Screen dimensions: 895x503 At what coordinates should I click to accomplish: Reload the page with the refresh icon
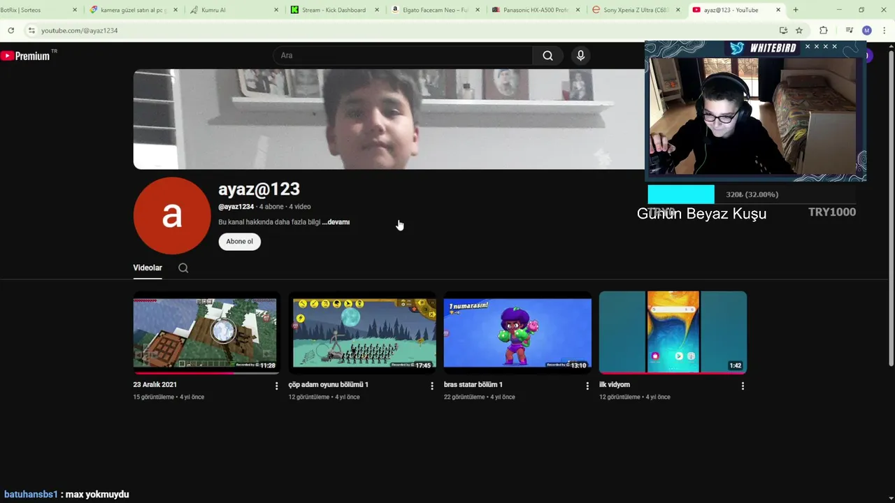(x=10, y=31)
